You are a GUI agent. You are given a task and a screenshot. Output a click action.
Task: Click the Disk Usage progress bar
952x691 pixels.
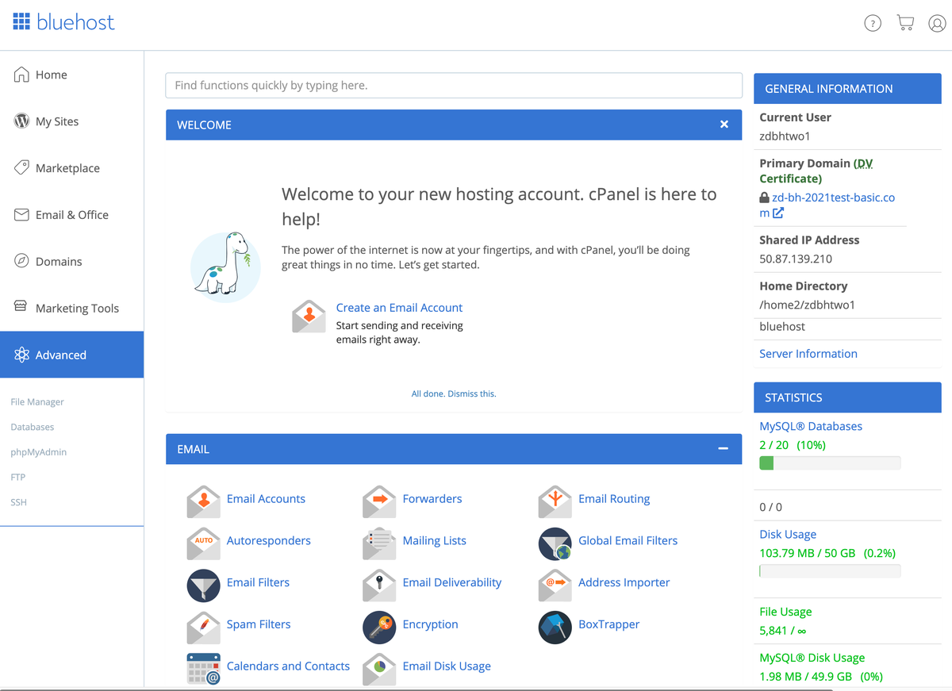point(830,571)
